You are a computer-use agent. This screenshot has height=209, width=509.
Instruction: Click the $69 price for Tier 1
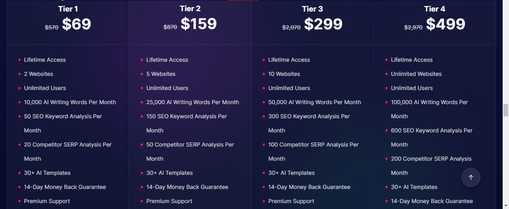[x=76, y=24]
